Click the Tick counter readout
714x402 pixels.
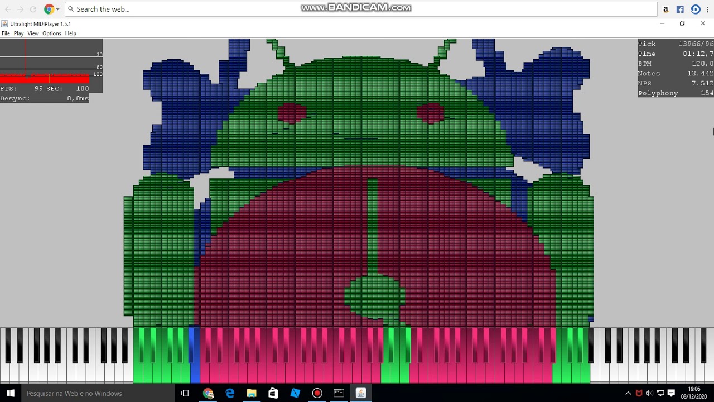click(676, 44)
